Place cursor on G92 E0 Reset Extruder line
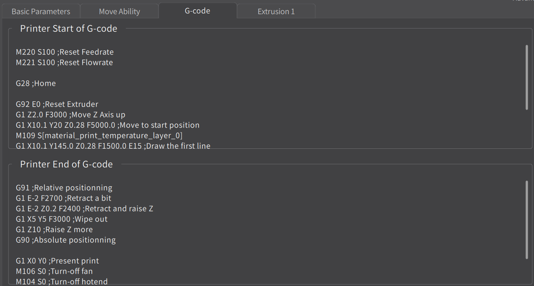The image size is (534, 286). coord(57,104)
